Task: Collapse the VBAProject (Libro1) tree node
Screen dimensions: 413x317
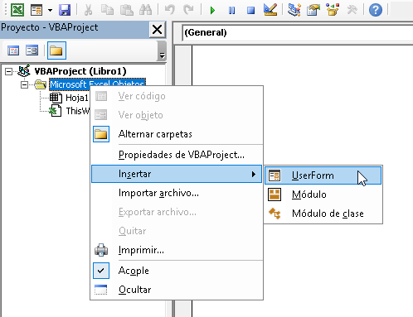Action: (8, 72)
